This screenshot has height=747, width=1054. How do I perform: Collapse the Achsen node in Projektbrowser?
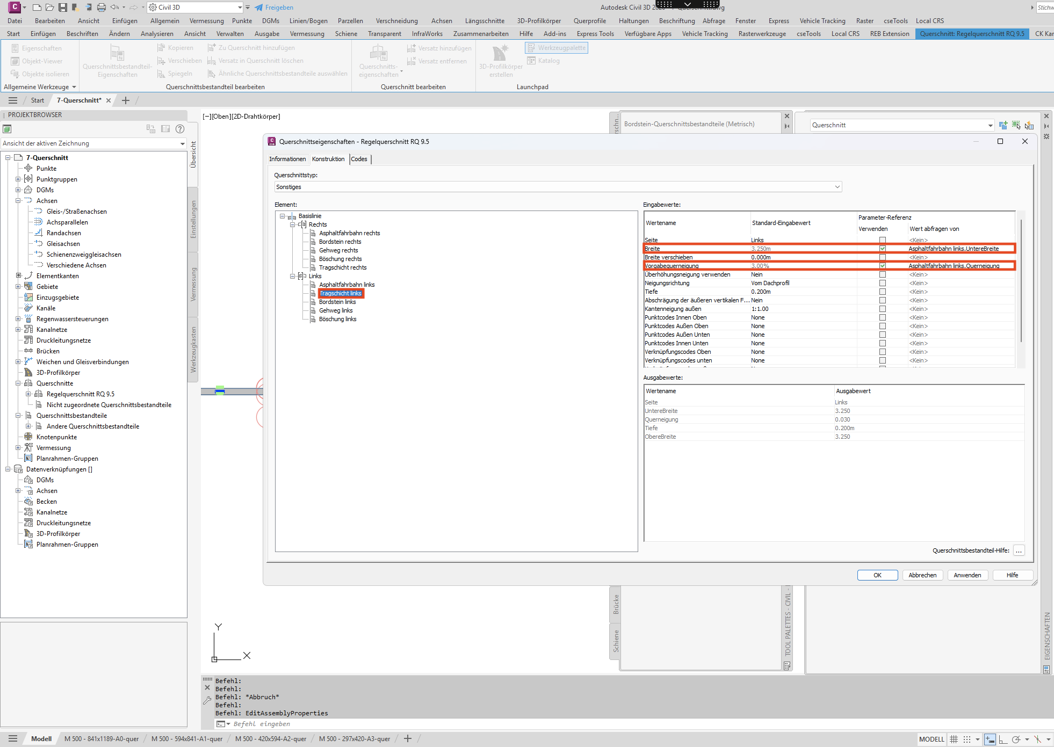click(x=18, y=201)
